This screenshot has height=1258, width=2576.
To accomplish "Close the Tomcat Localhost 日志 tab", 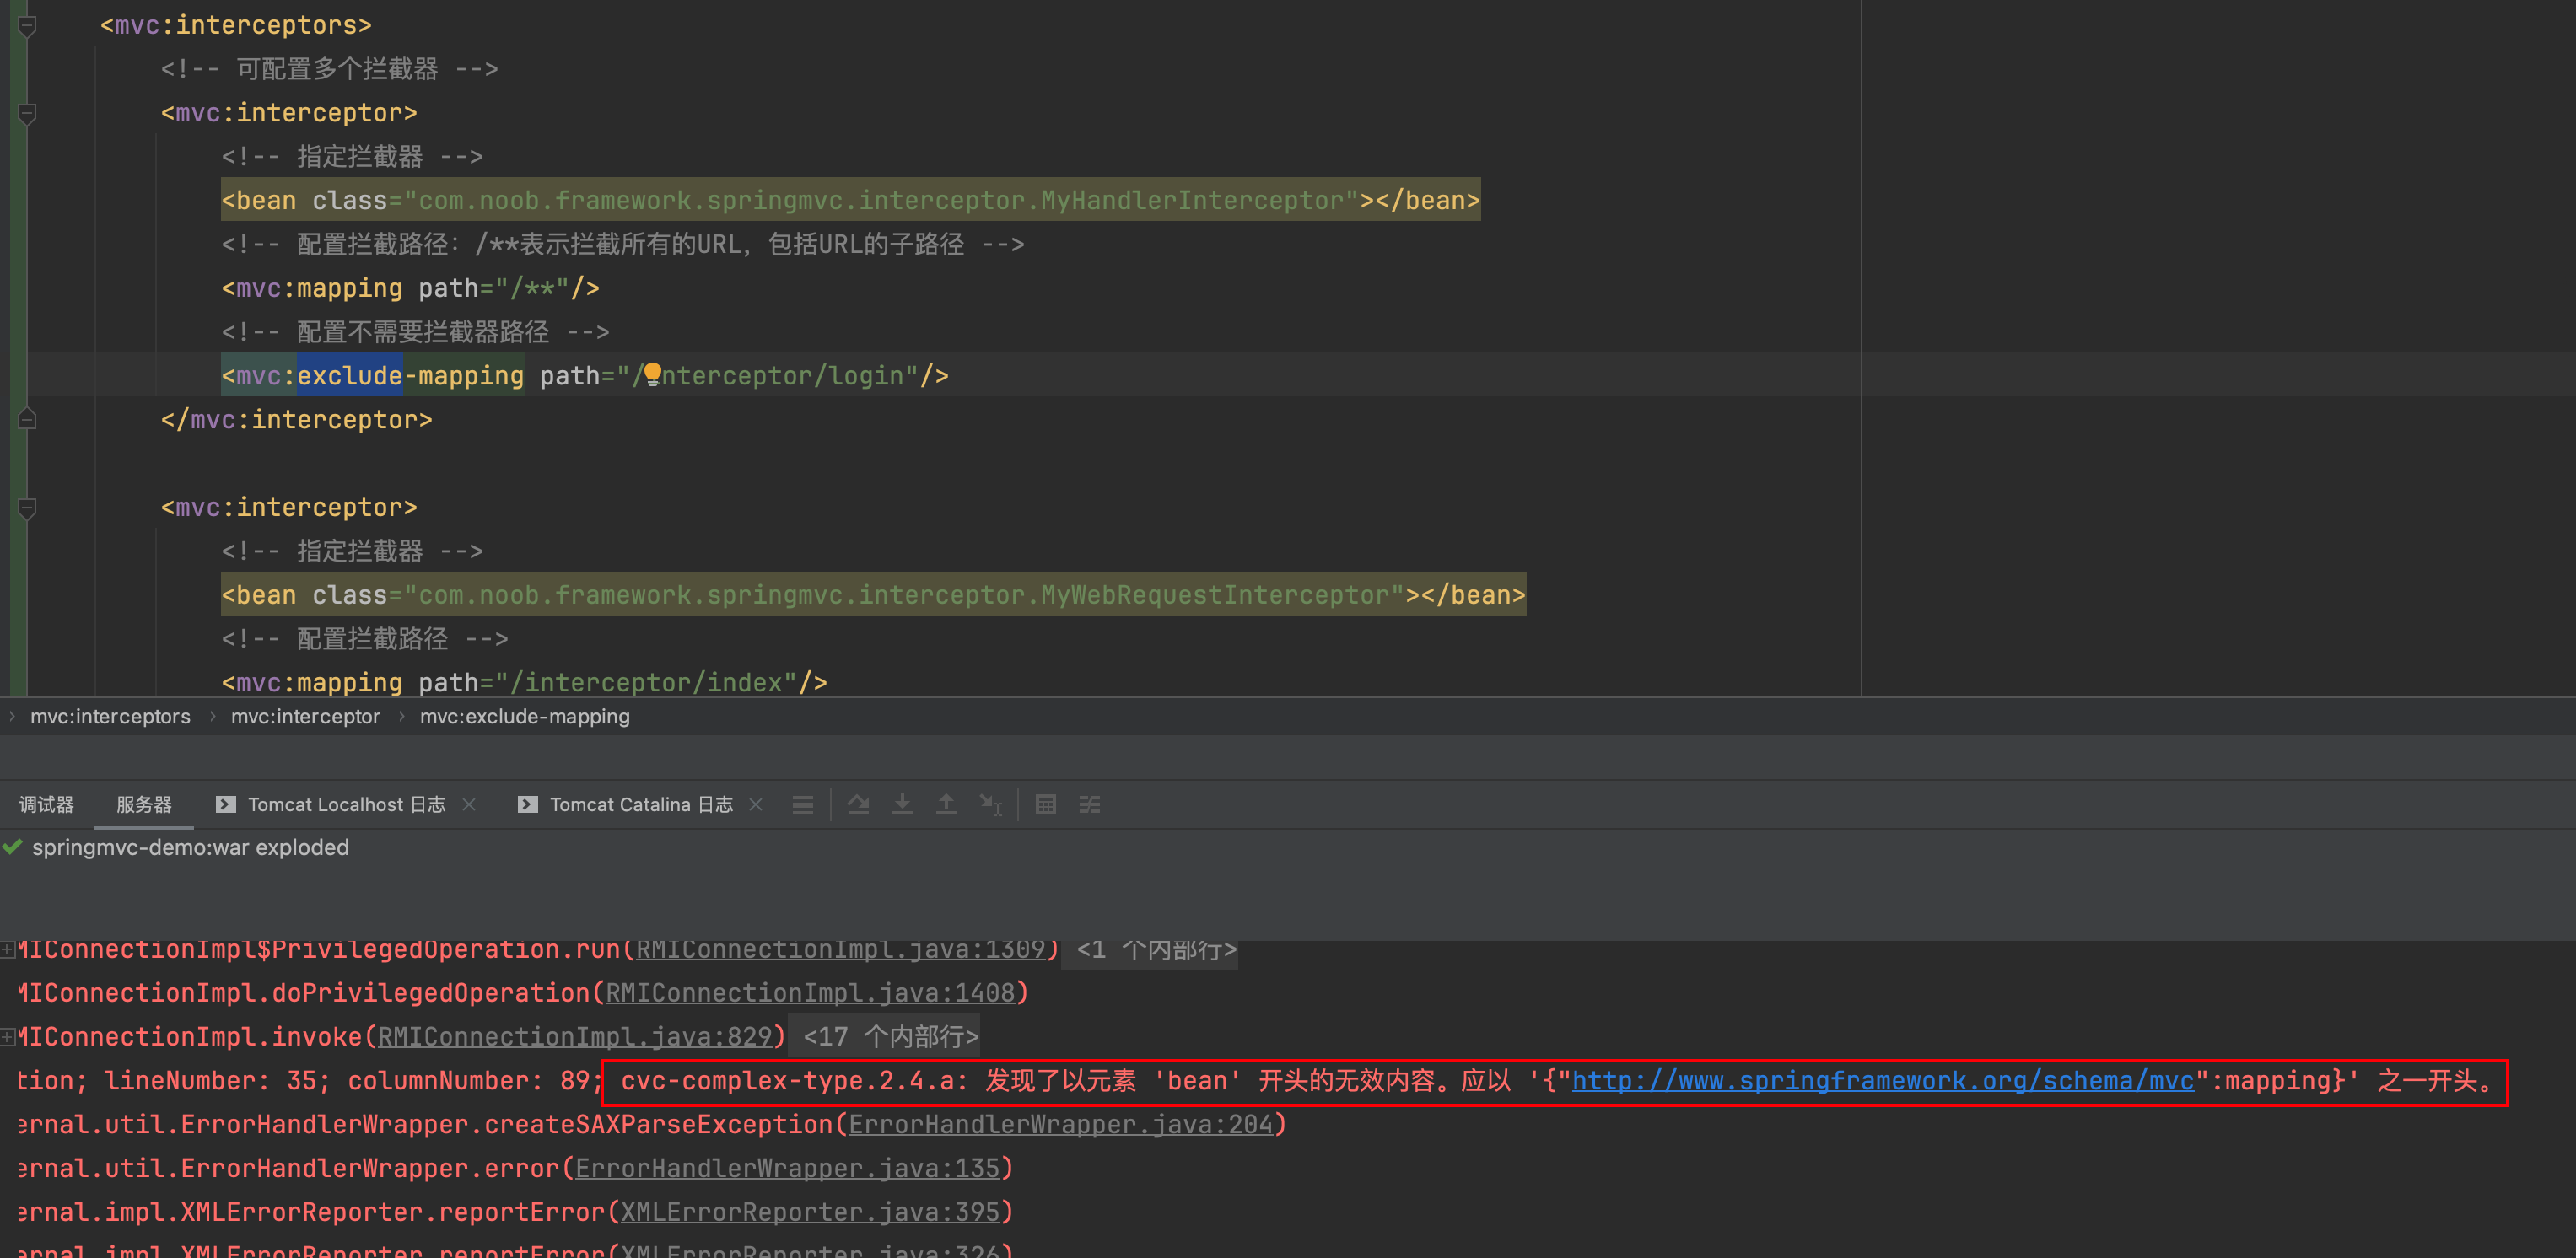I will pyautogui.click(x=469, y=804).
